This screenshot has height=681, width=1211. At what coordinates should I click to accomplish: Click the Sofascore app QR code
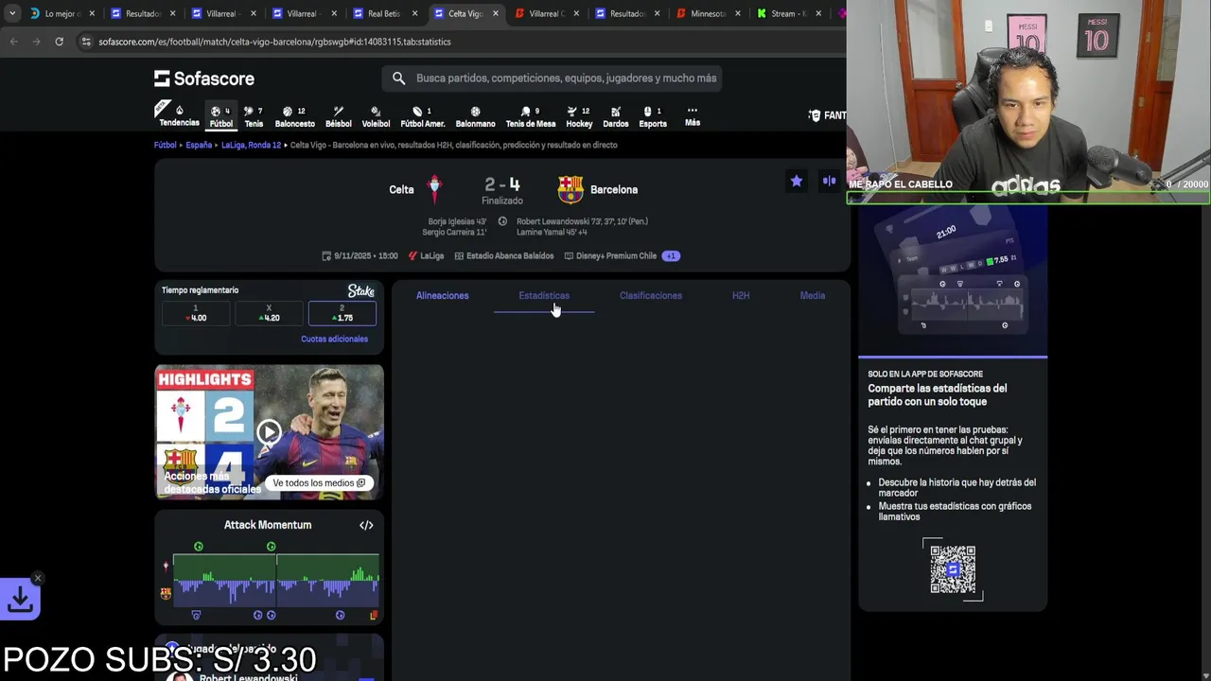953,568
